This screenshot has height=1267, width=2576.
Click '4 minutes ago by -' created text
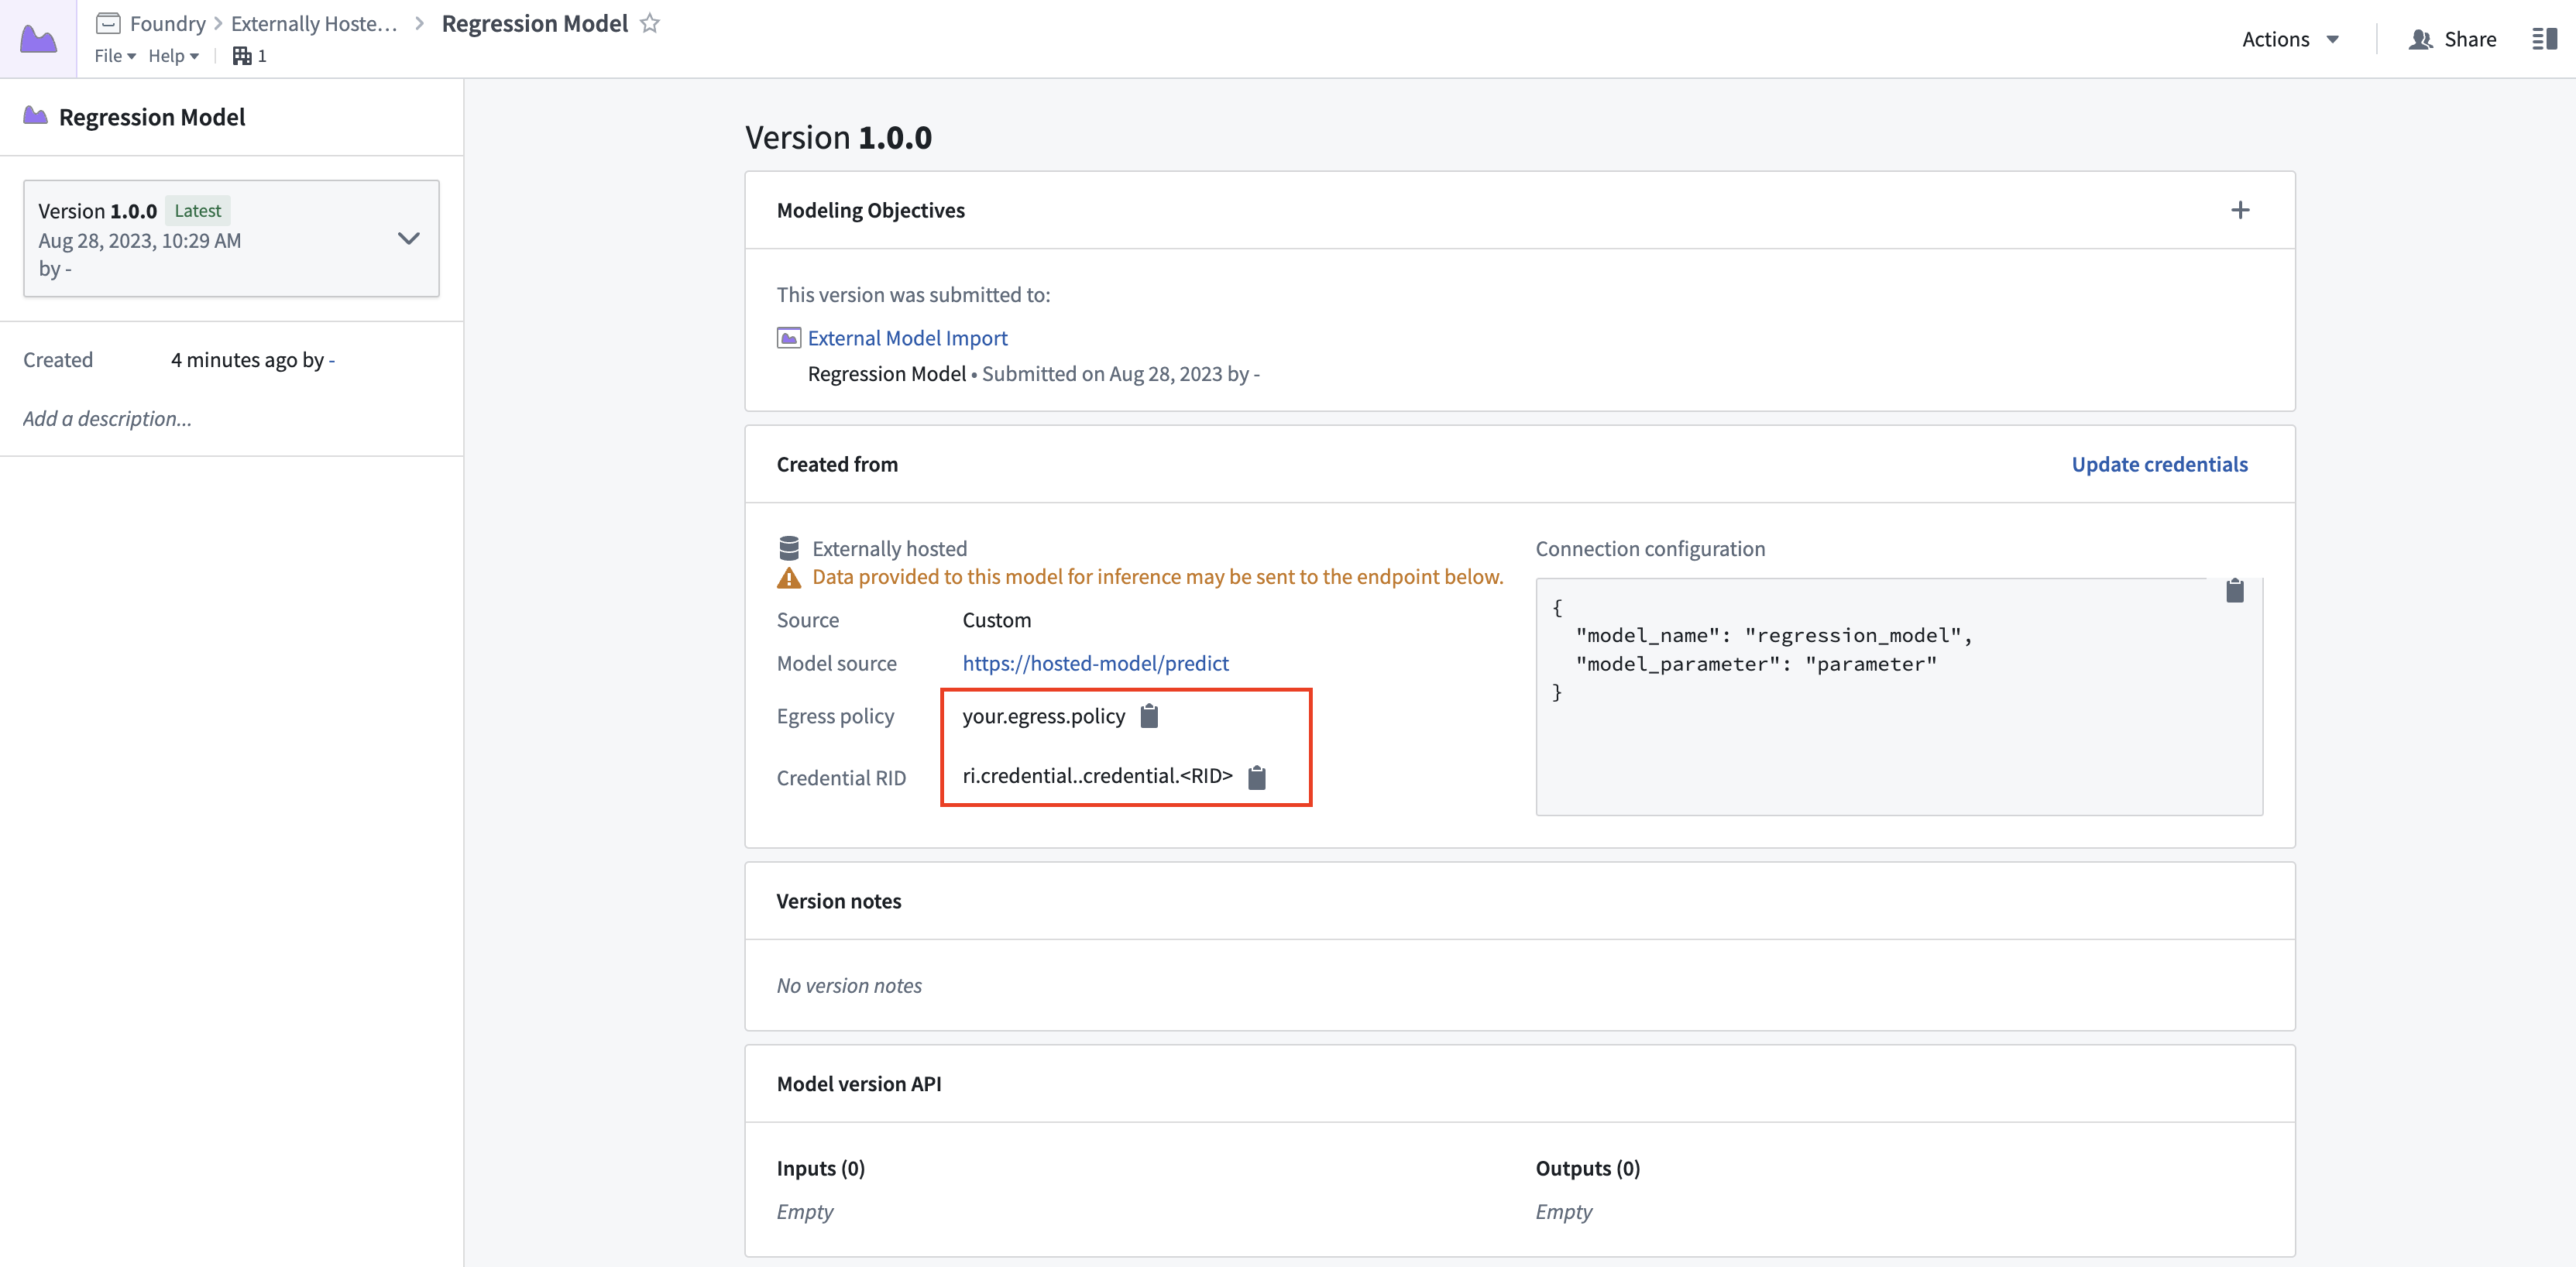[252, 360]
